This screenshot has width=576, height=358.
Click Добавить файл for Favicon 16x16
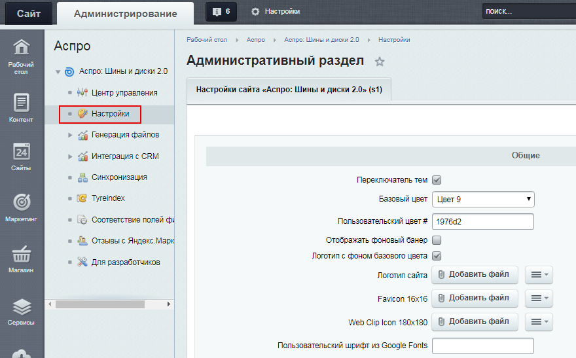coord(475,298)
